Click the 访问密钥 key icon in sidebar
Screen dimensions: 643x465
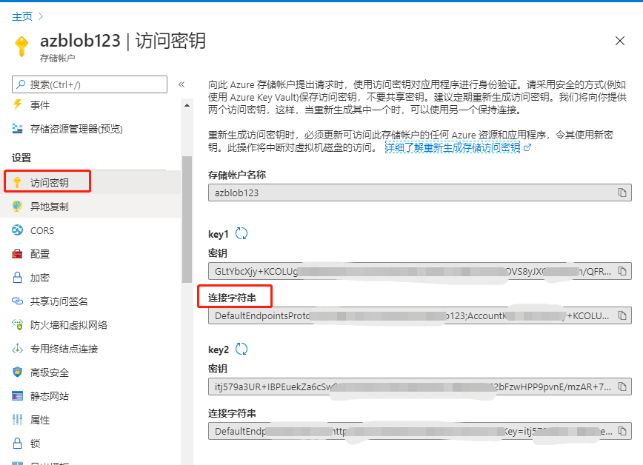pyautogui.click(x=17, y=182)
